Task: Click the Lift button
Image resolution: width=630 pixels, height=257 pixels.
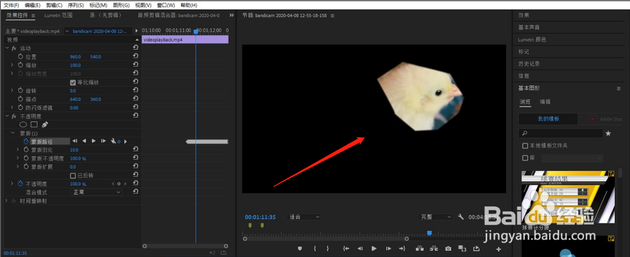Action: (420, 248)
